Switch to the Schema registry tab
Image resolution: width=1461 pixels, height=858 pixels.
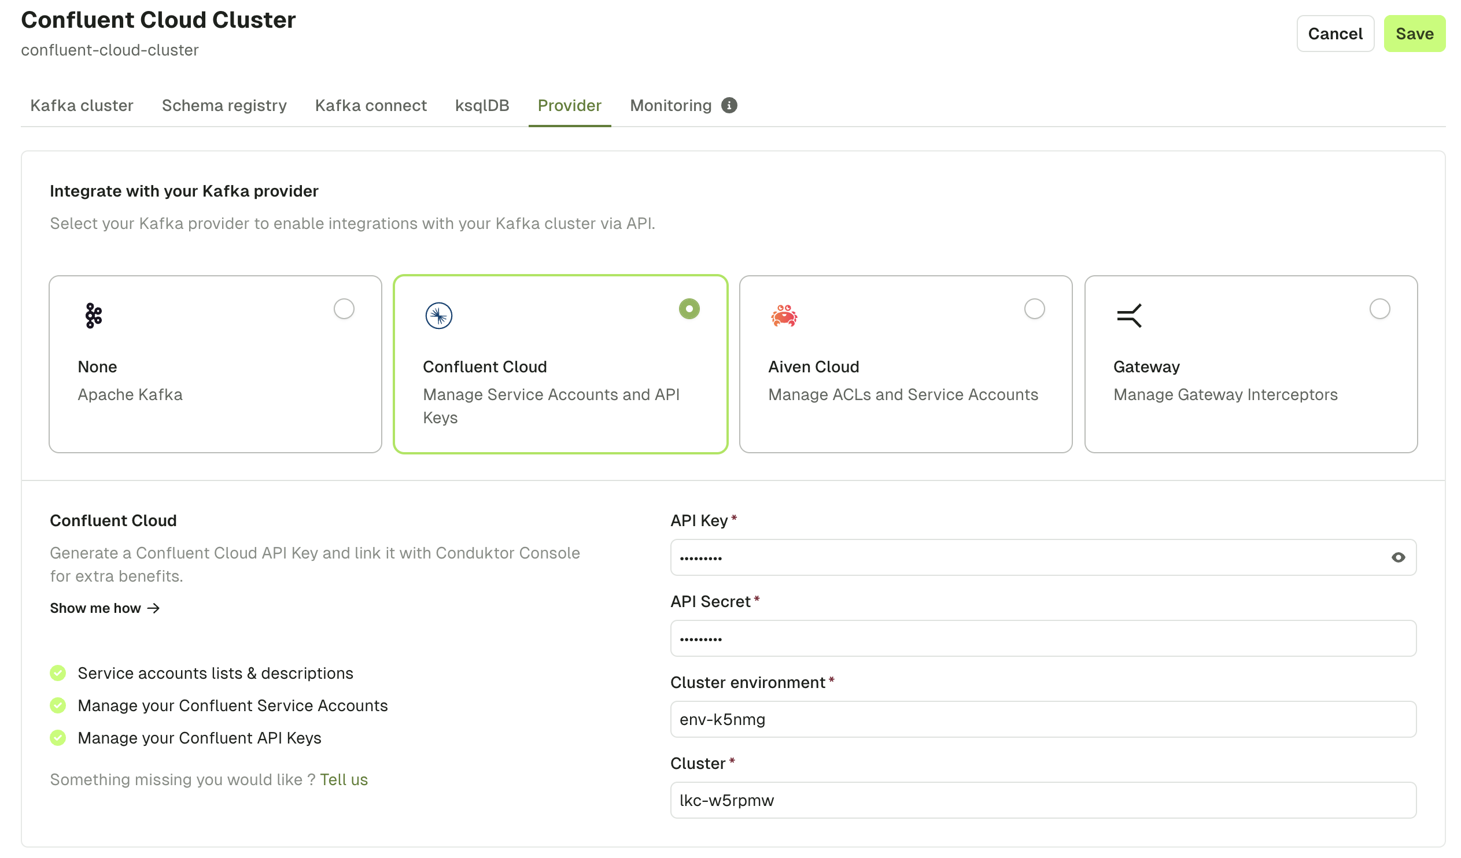pyautogui.click(x=224, y=105)
